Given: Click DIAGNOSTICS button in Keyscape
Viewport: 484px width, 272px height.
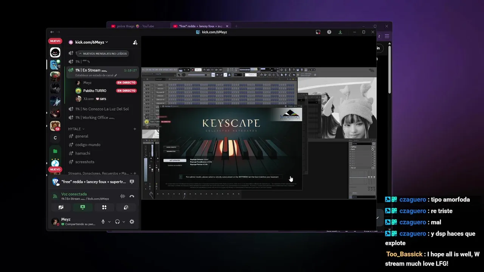Looking at the screenshot, I should point(171,151).
